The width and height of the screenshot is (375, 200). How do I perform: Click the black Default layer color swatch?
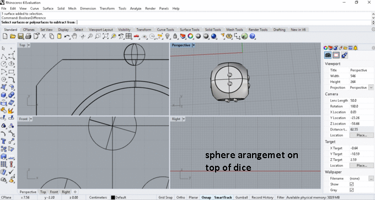113,198
